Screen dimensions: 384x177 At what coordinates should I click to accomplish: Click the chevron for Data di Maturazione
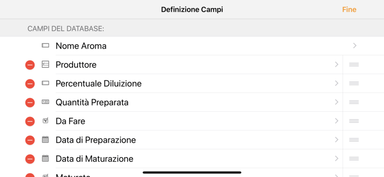pos(336,158)
